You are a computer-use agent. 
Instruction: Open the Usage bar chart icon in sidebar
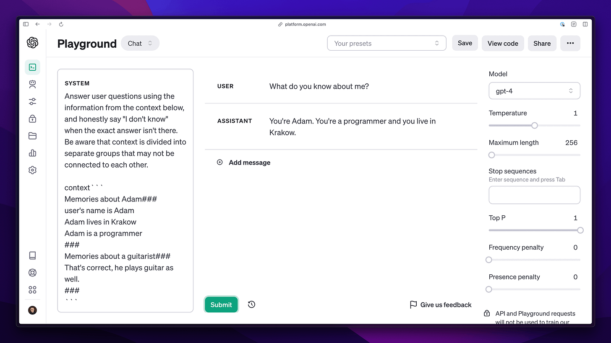pos(32,153)
